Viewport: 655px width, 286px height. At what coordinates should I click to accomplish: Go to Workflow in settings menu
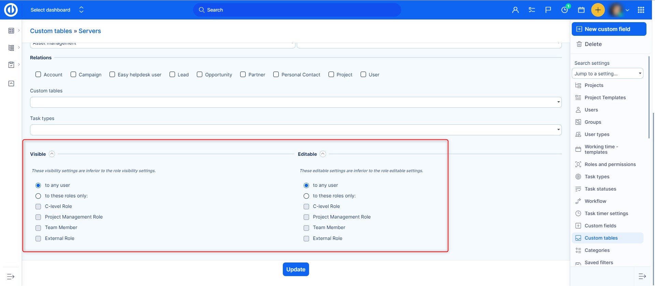(x=595, y=201)
